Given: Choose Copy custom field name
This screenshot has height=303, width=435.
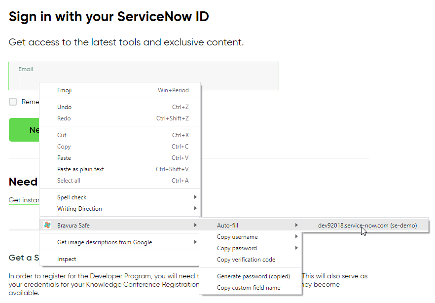Looking at the screenshot, I should (x=249, y=288).
